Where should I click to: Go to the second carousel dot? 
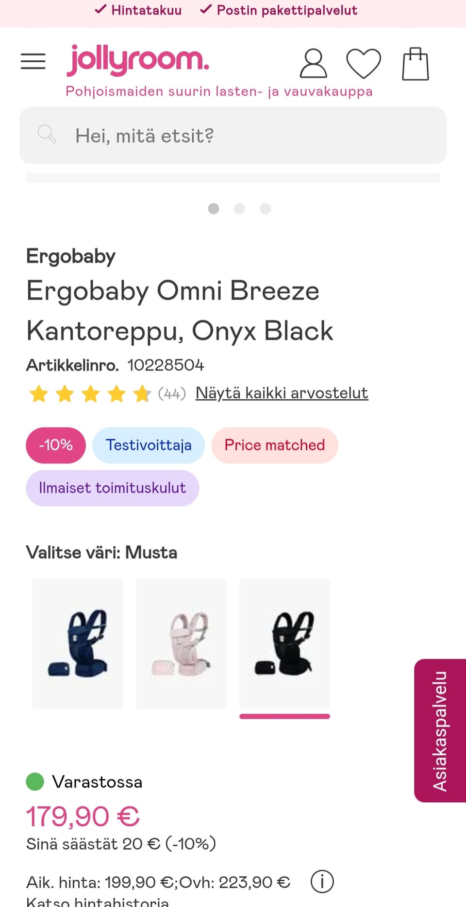239,209
